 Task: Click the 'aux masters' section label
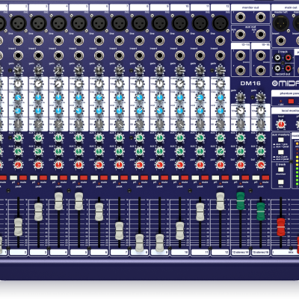coord(281,135)
